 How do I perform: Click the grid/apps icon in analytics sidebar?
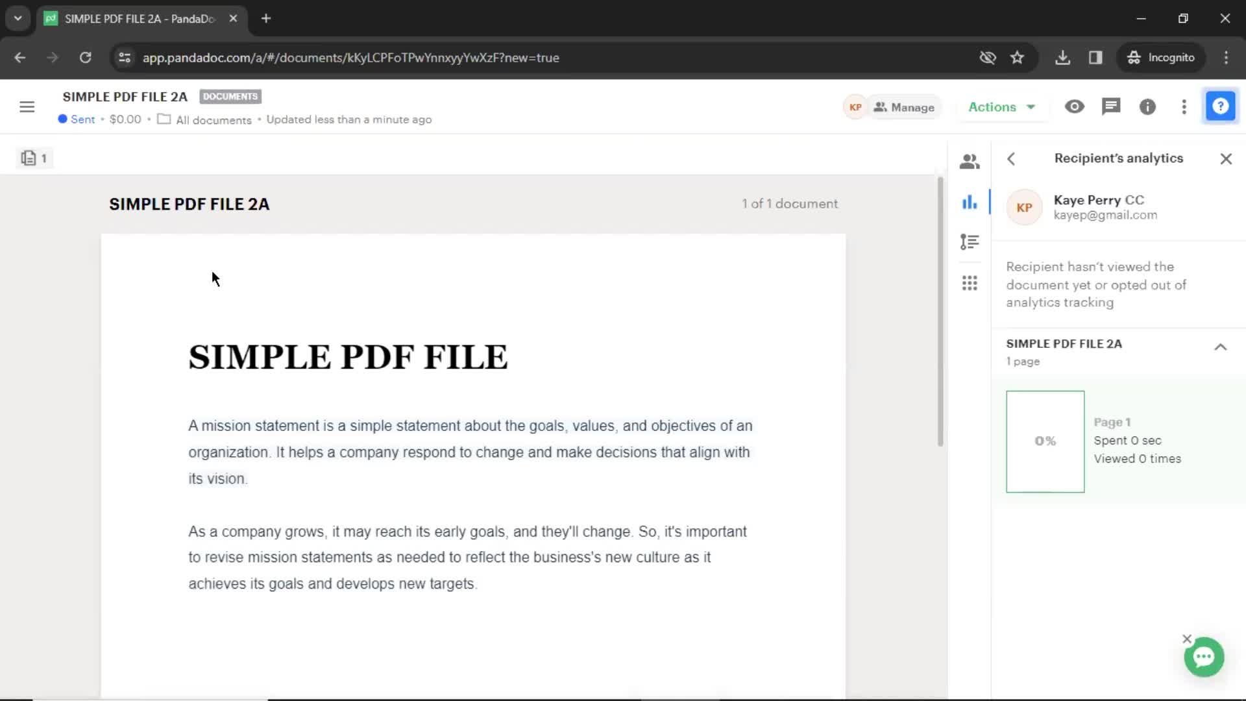[x=970, y=282]
